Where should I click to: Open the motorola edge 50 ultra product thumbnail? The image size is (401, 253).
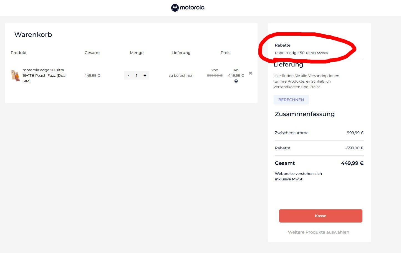tap(15, 75)
